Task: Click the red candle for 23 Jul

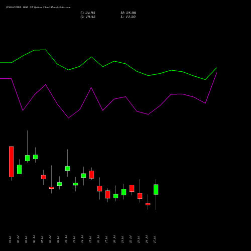Action: [x=140, y=196]
